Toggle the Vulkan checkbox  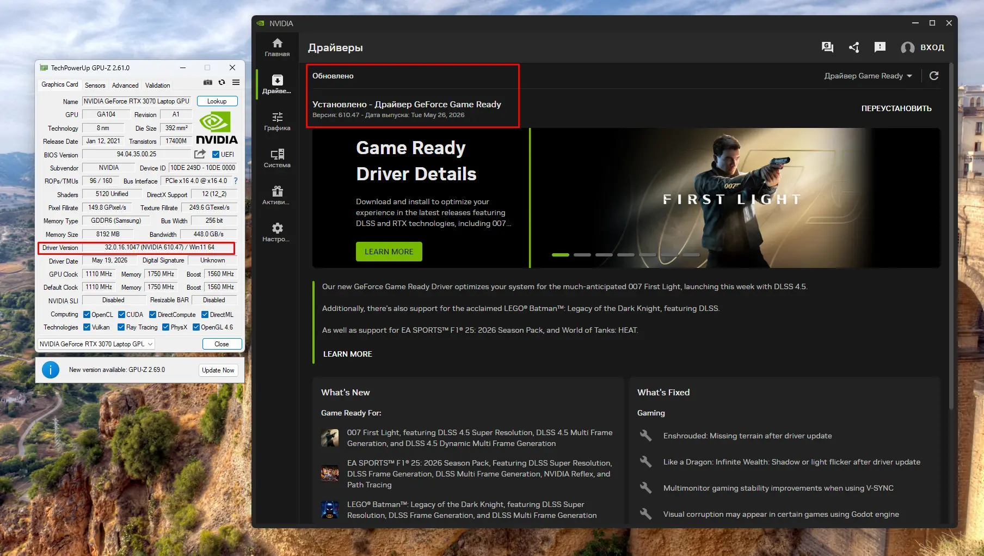click(87, 327)
